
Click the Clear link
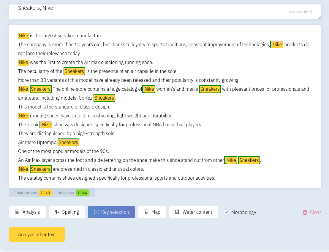315,212
